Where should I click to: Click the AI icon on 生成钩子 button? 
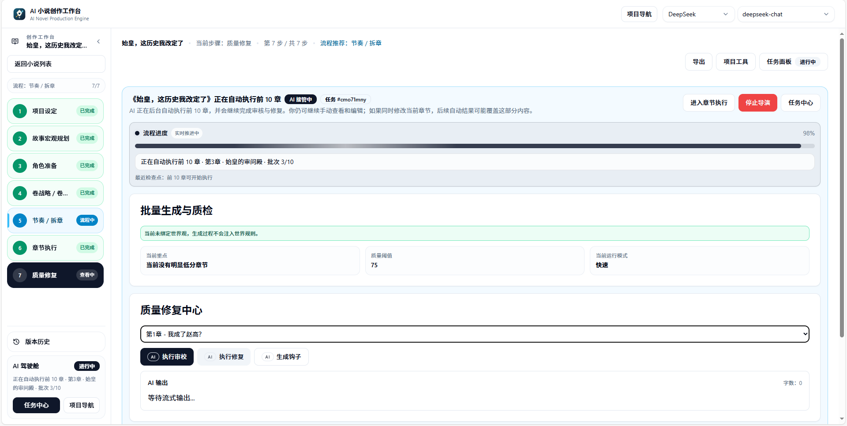267,357
